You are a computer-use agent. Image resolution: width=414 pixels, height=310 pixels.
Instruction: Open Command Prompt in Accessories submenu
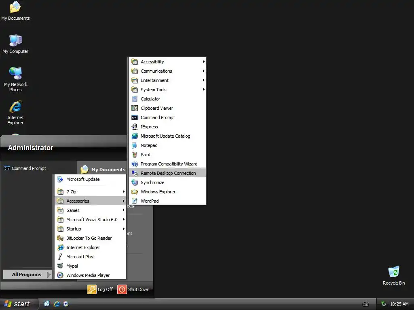pyautogui.click(x=168, y=117)
